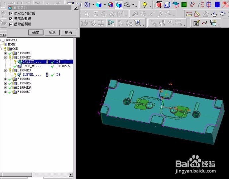Viewport: 229px width, 179px height.
Task: Open the annotation editor A pencil icon
Action: [196, 23]
